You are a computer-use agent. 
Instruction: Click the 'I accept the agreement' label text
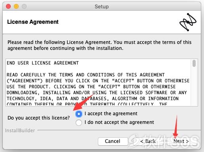111,114
